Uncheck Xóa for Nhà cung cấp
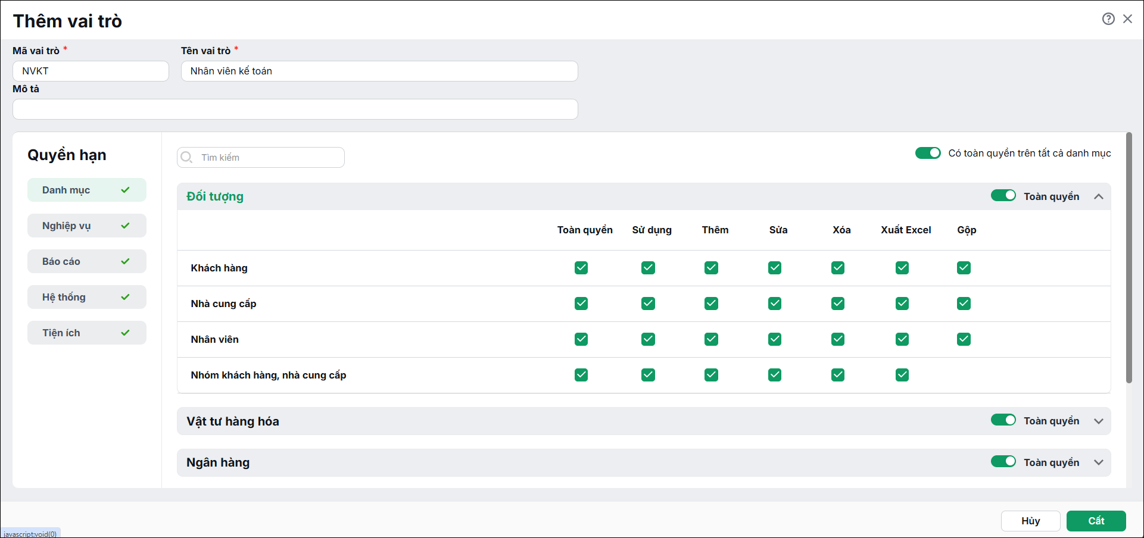1144x538 pixels. pyautogui.click(x=838, y=304)
